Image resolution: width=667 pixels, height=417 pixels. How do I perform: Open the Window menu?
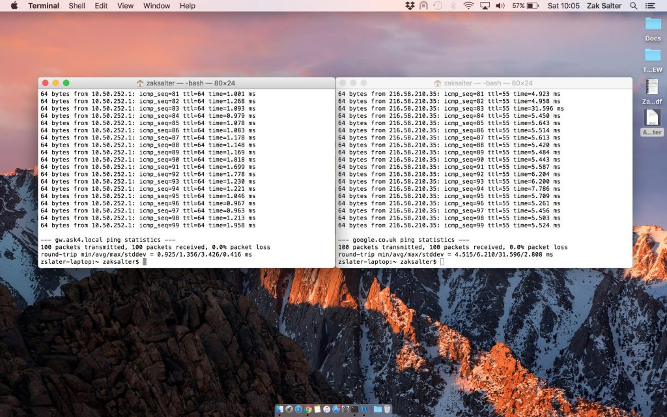[156, 5]
